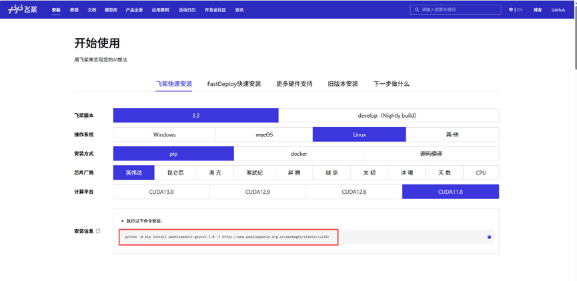Select macOS operating system
This screenshot has width=577, height=281.
click(264, 135)
